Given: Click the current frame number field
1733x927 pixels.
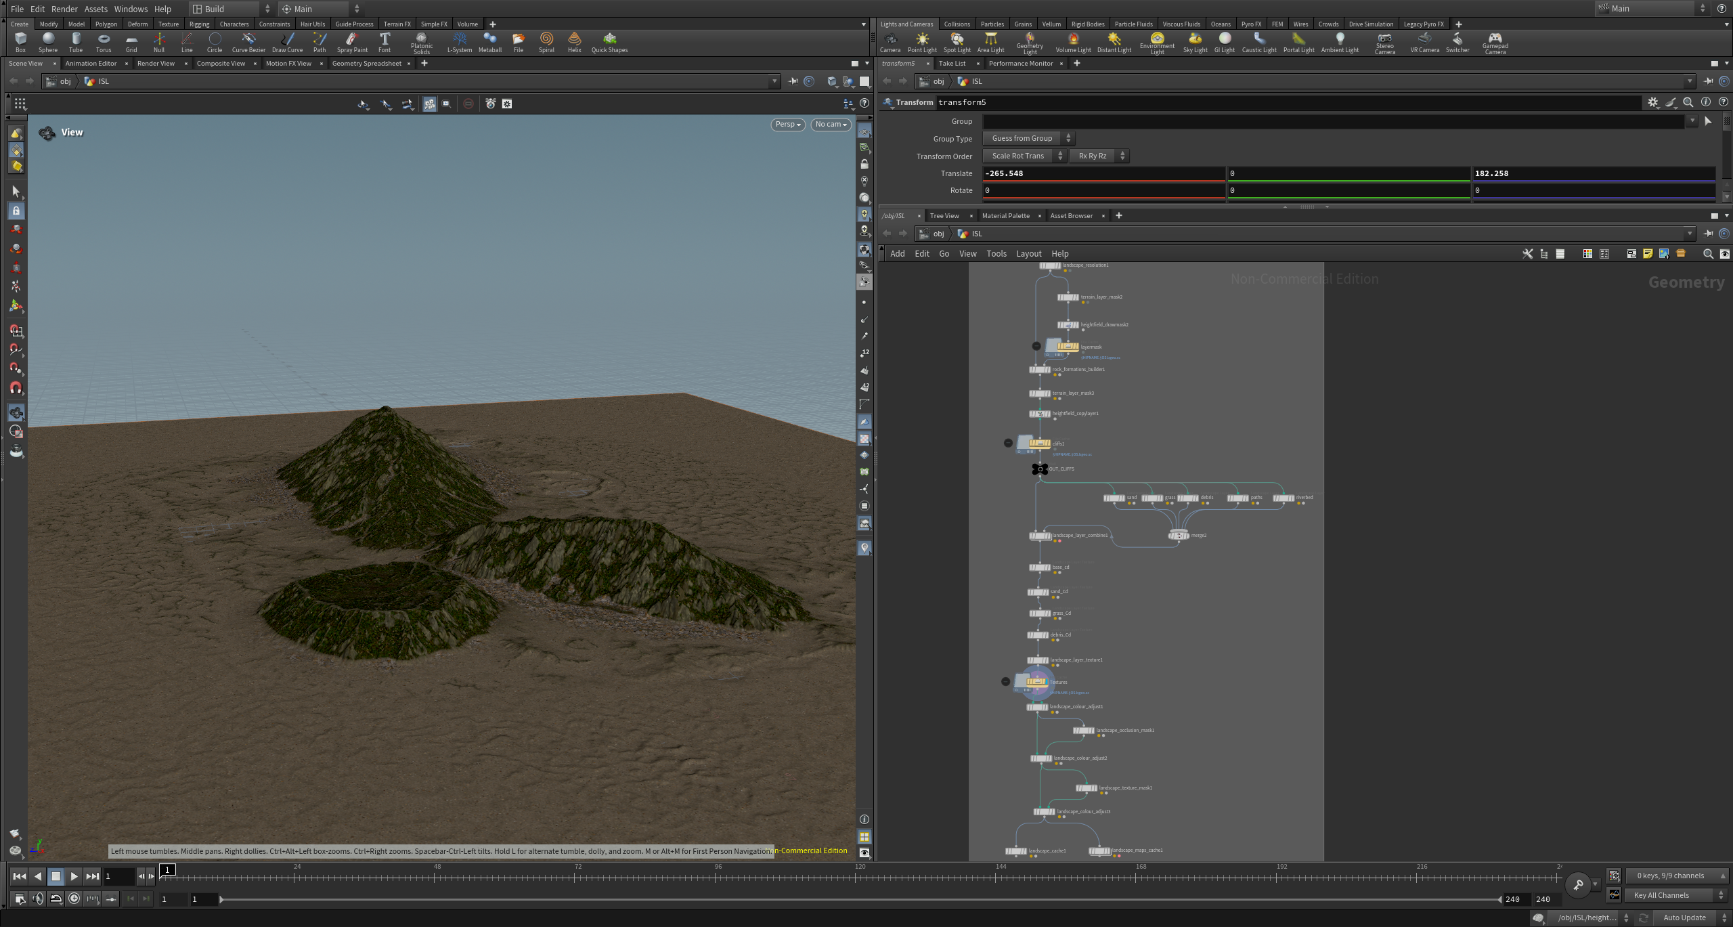Looking at the screenshot, I should click(118, 876).
